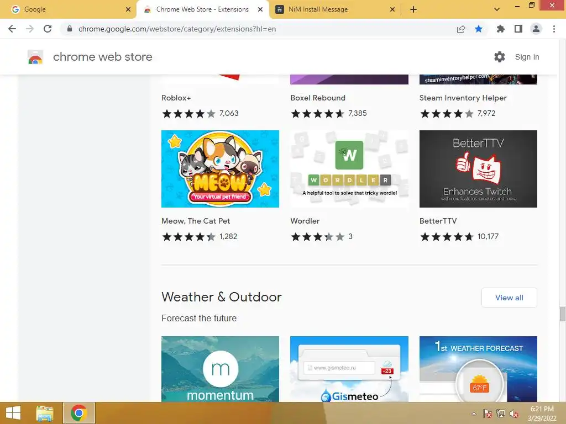
Task: Click the Steam Inventory Helper count 7,972
Action: pyautogui.click(x=486, y=113)
